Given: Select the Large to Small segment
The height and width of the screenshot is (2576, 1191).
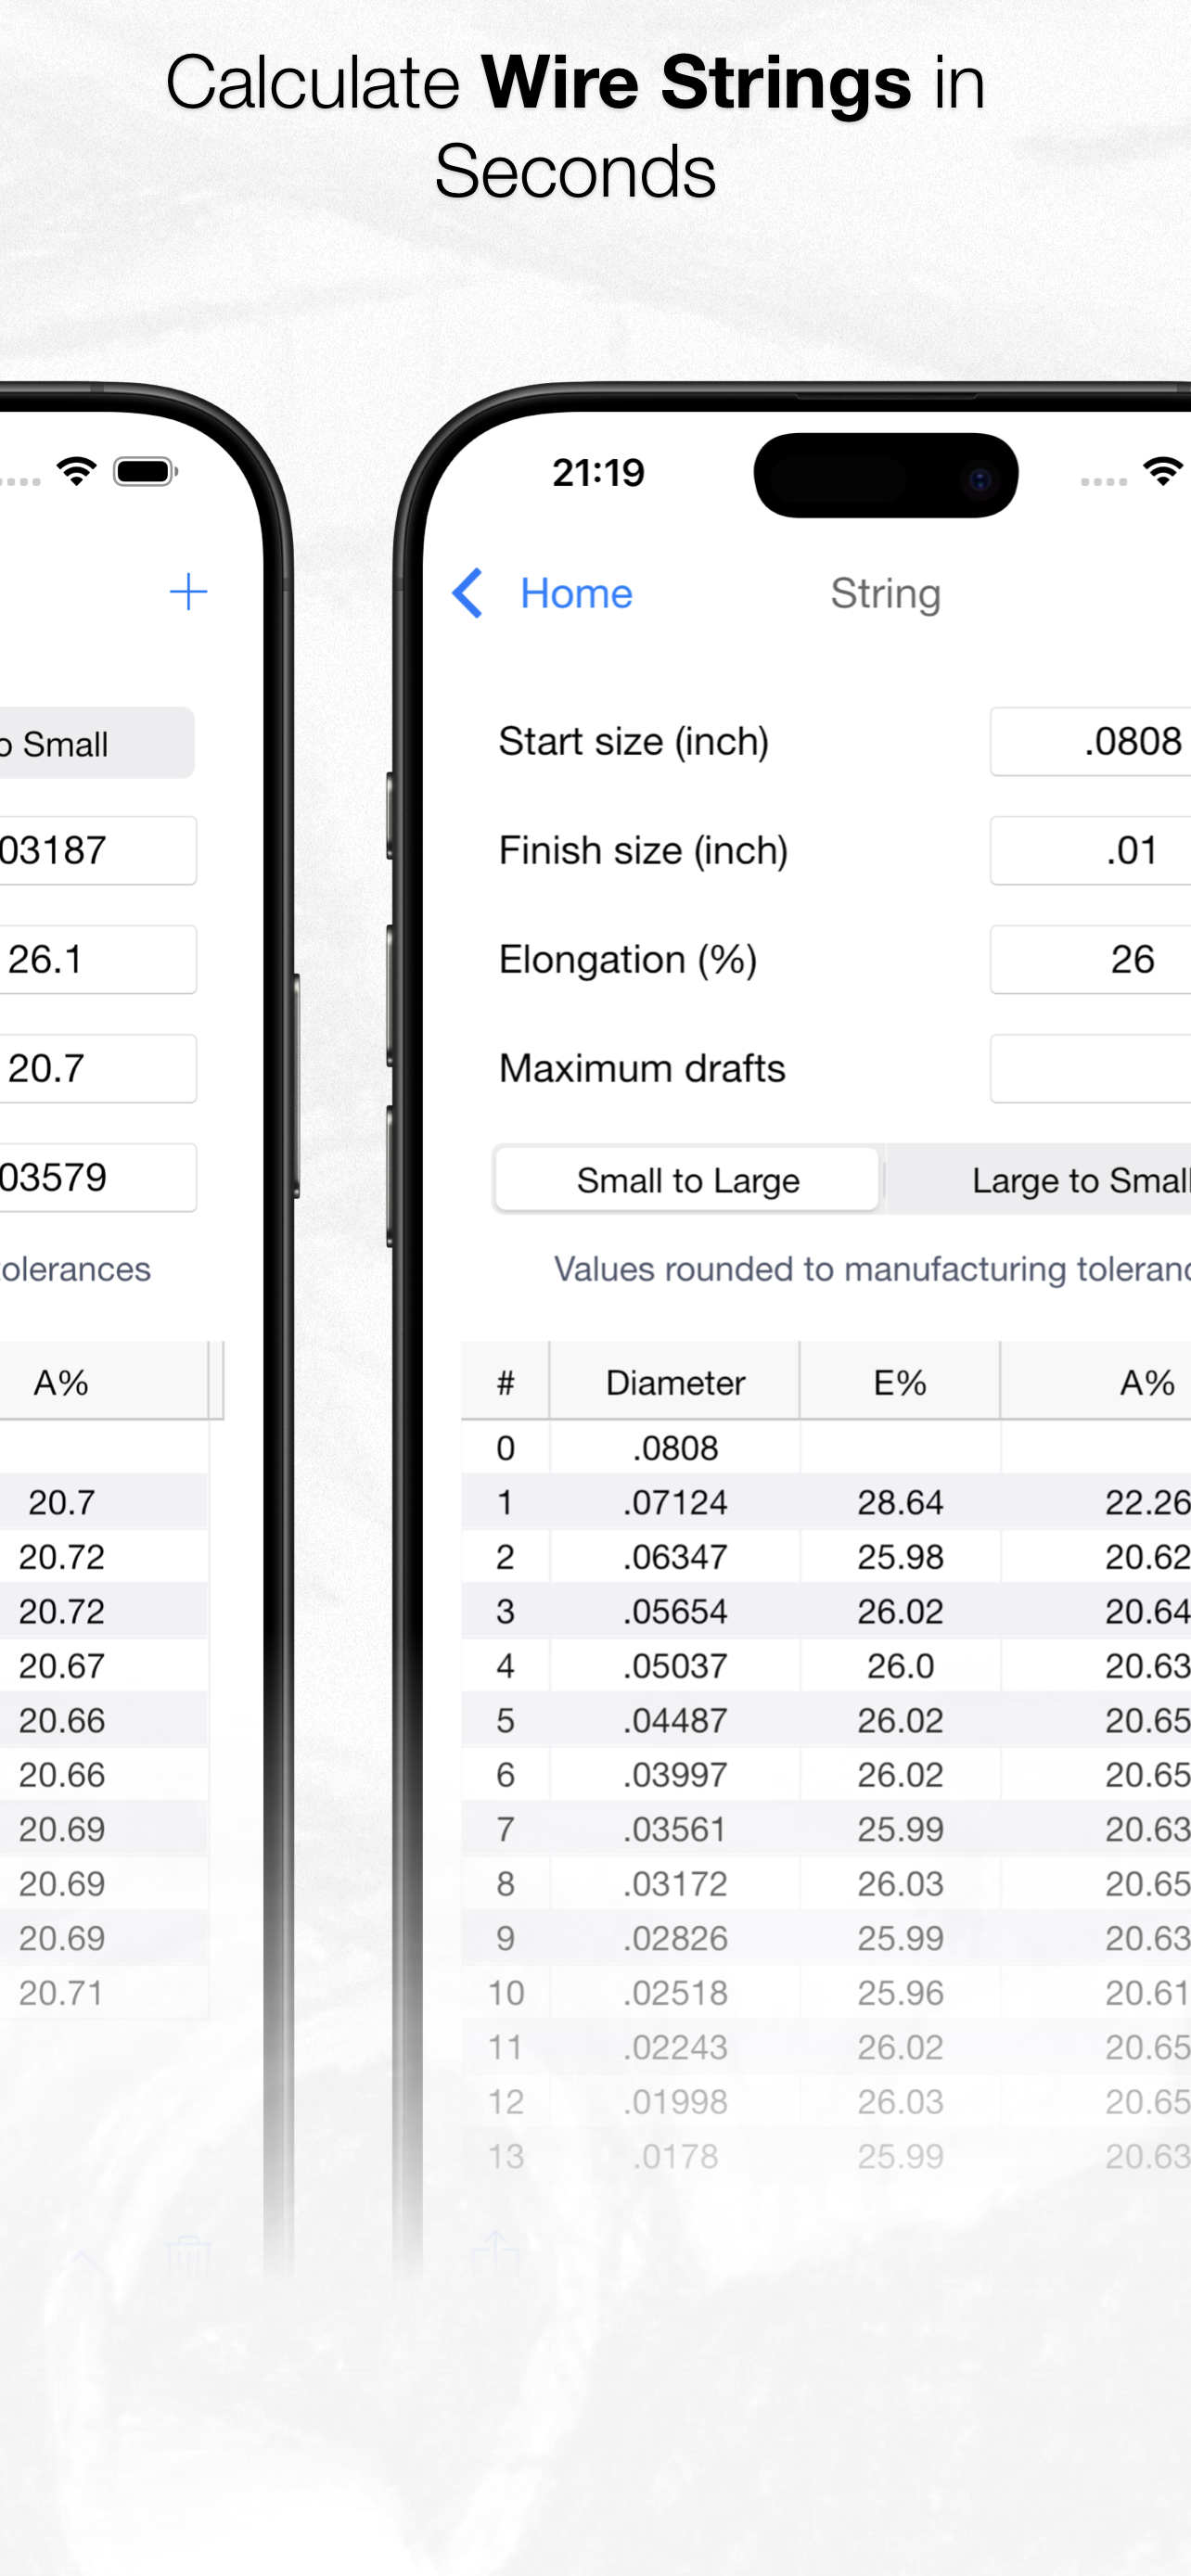Looking at the screenshot, I should (1038, 1180).
